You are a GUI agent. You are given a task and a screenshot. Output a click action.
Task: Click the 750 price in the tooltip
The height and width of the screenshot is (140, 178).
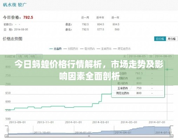tap(139, 88)
